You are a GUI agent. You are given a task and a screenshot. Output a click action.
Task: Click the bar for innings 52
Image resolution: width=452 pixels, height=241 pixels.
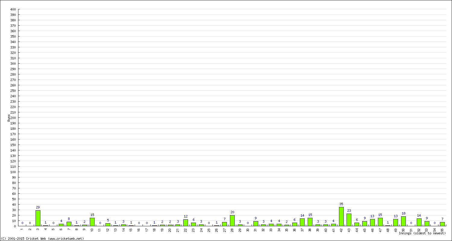coord(419,222)
